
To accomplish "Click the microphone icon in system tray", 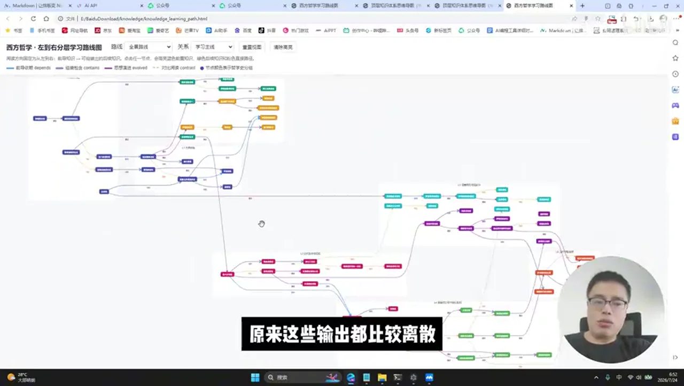I will point(608,377).
